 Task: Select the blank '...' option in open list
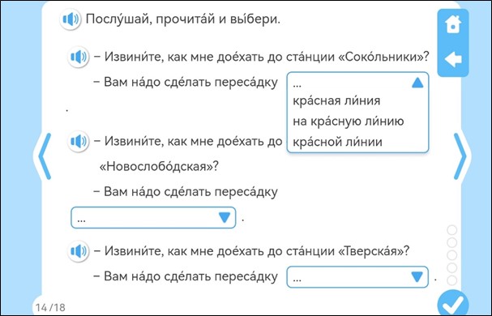(297, 83)
